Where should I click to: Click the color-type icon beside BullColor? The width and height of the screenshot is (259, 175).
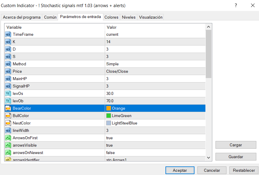8,116
